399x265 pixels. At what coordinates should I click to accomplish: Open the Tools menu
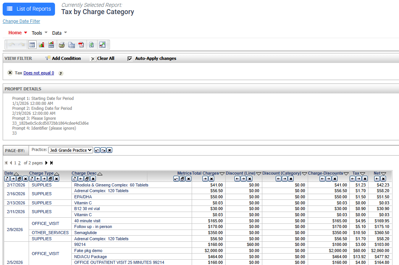[39, 33]
